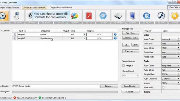Viewport: 180px width, 101px height.
Task: Click the Add Files button
Action: (x=130, y=33)
